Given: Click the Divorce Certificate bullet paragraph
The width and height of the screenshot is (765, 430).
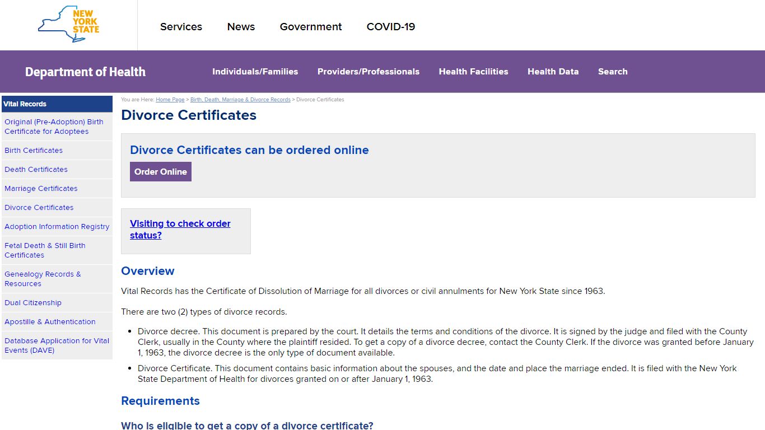Looking at the screenshot, I should 437,373.
